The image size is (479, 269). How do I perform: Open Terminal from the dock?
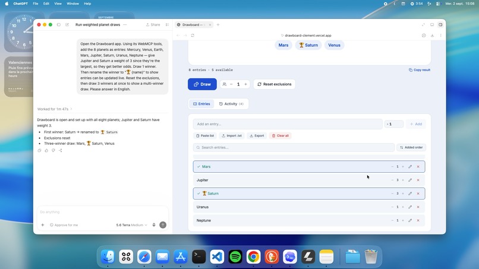tap(199, 257)
